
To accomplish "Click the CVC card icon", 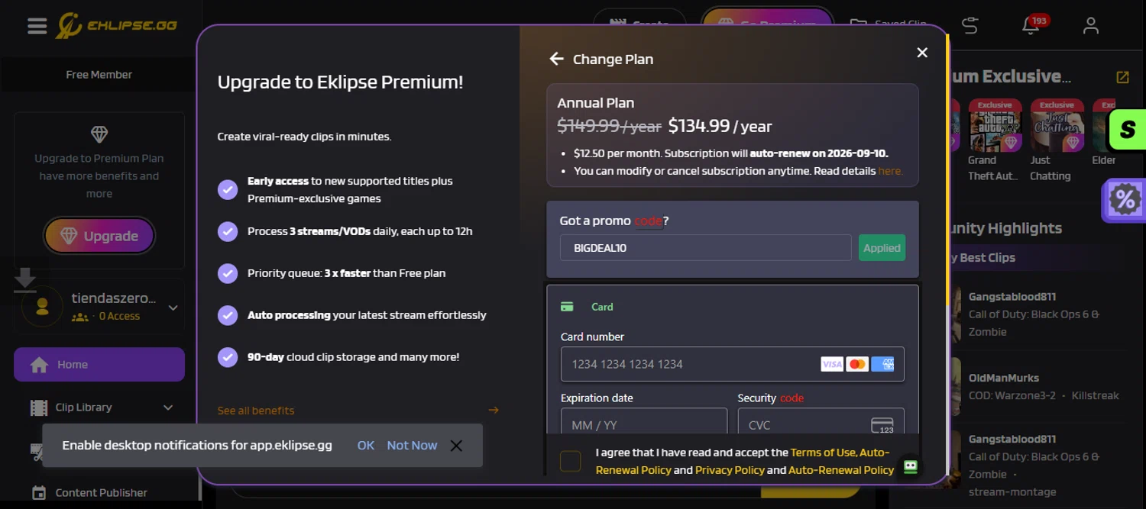I will coord(882,425).
